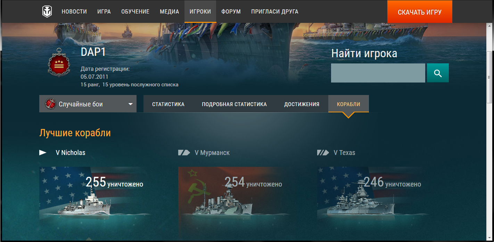Click the cruiser class icon beside Мурманск
Image resolution: width=494 pixels, height=242 pixels.
pyautogui.click(x=184, y=153)
